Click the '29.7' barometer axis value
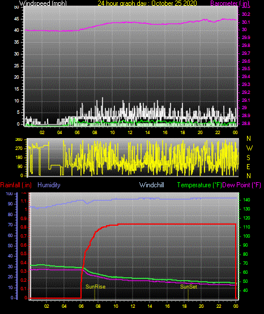 coord(246,53)
